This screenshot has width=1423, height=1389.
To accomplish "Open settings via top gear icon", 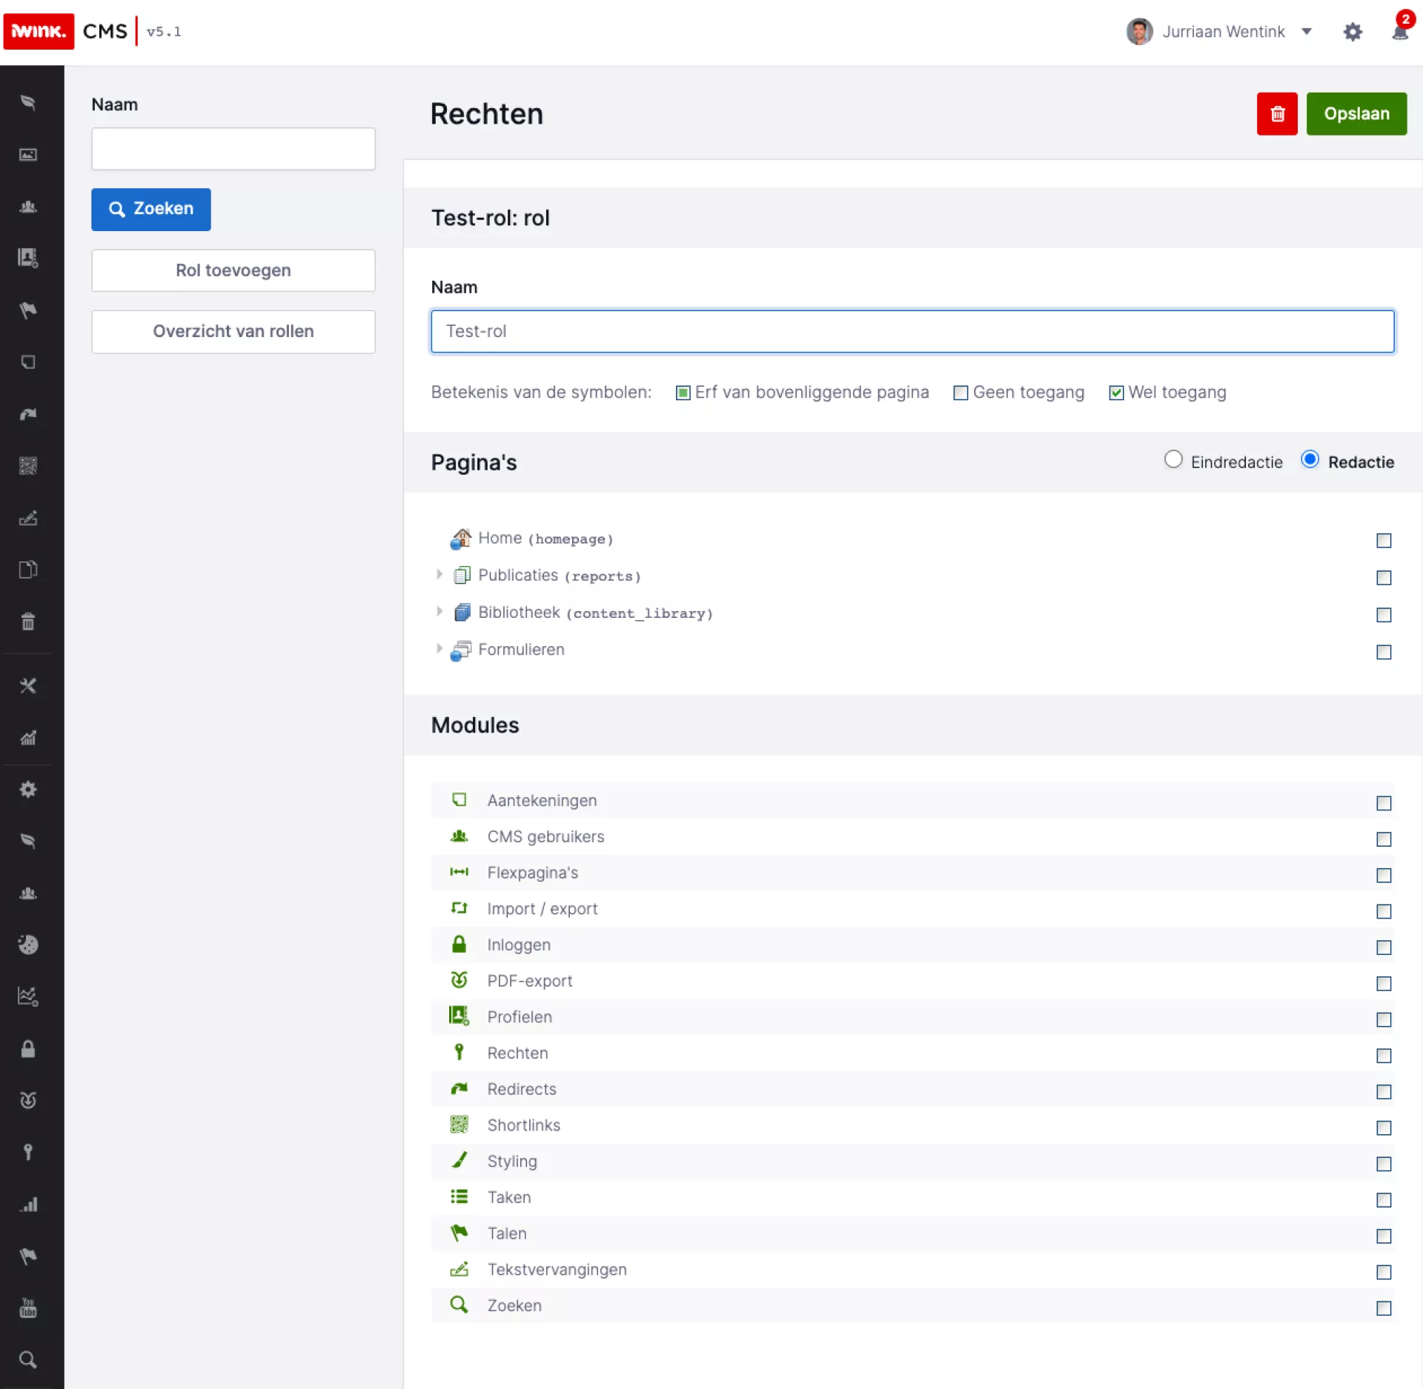I will coord(1353,32).
